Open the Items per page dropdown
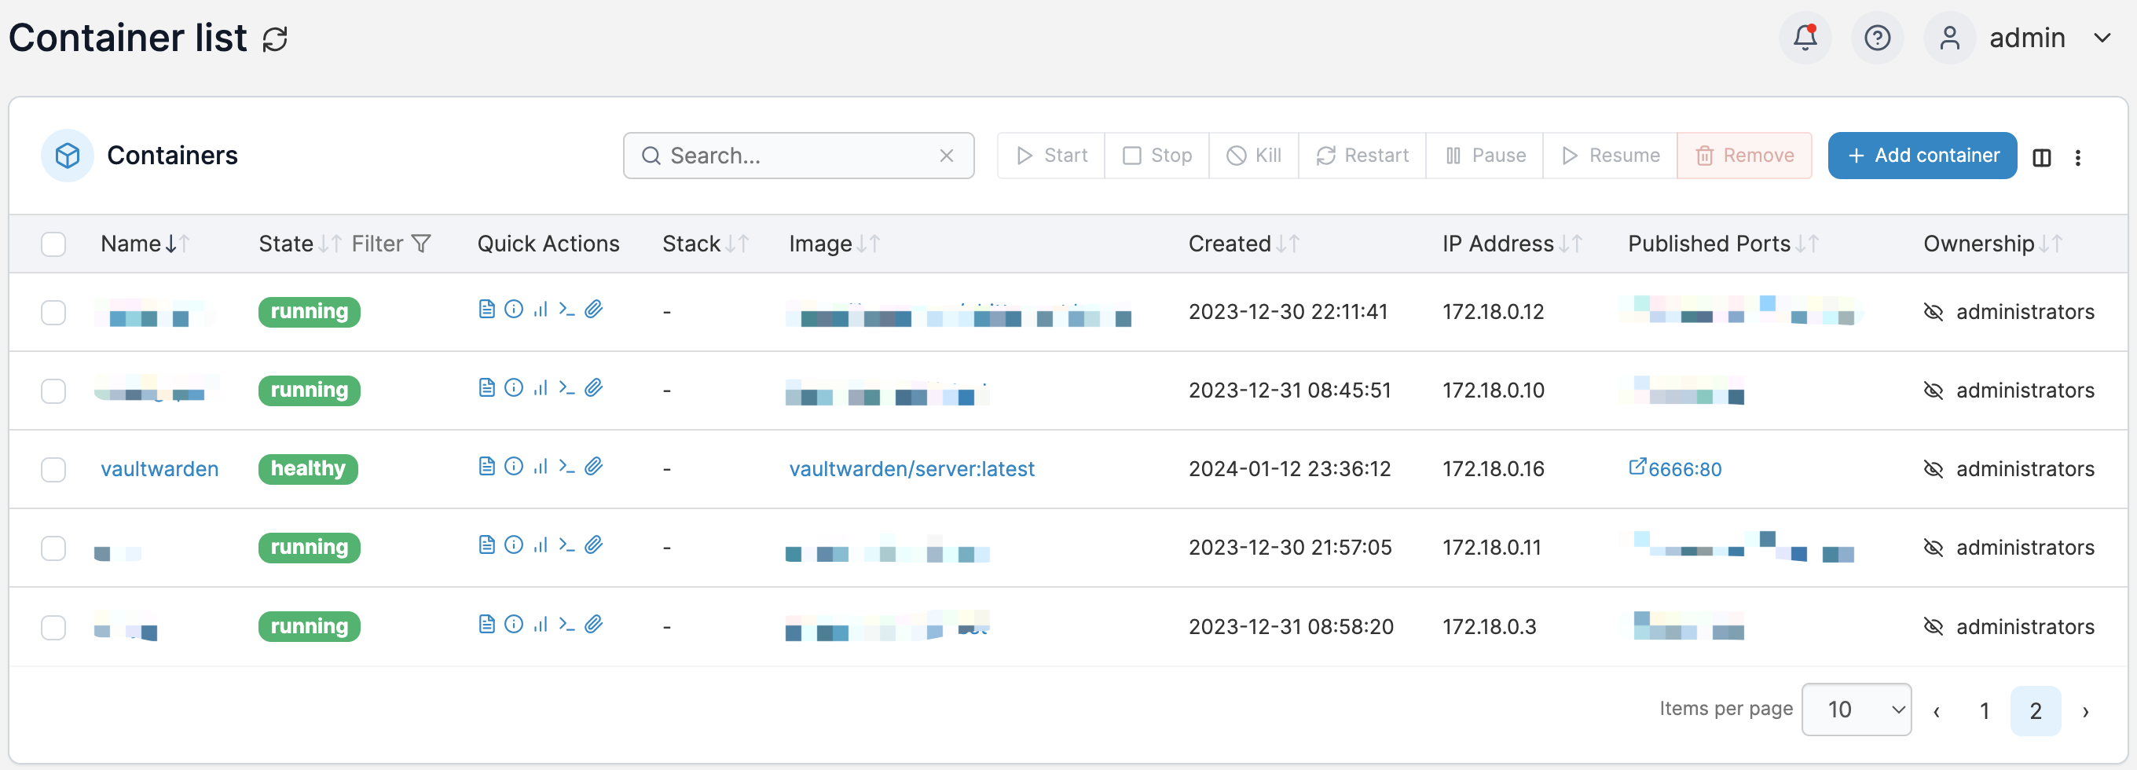The image size is (2137, 770). (x=1856, y=709)
